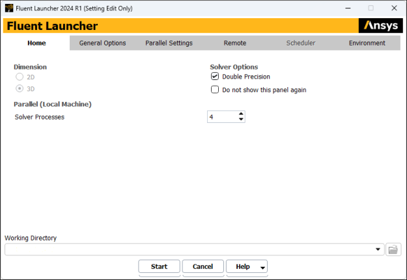
Task: Click the Solver Processes label
Action: pos(40,117)
